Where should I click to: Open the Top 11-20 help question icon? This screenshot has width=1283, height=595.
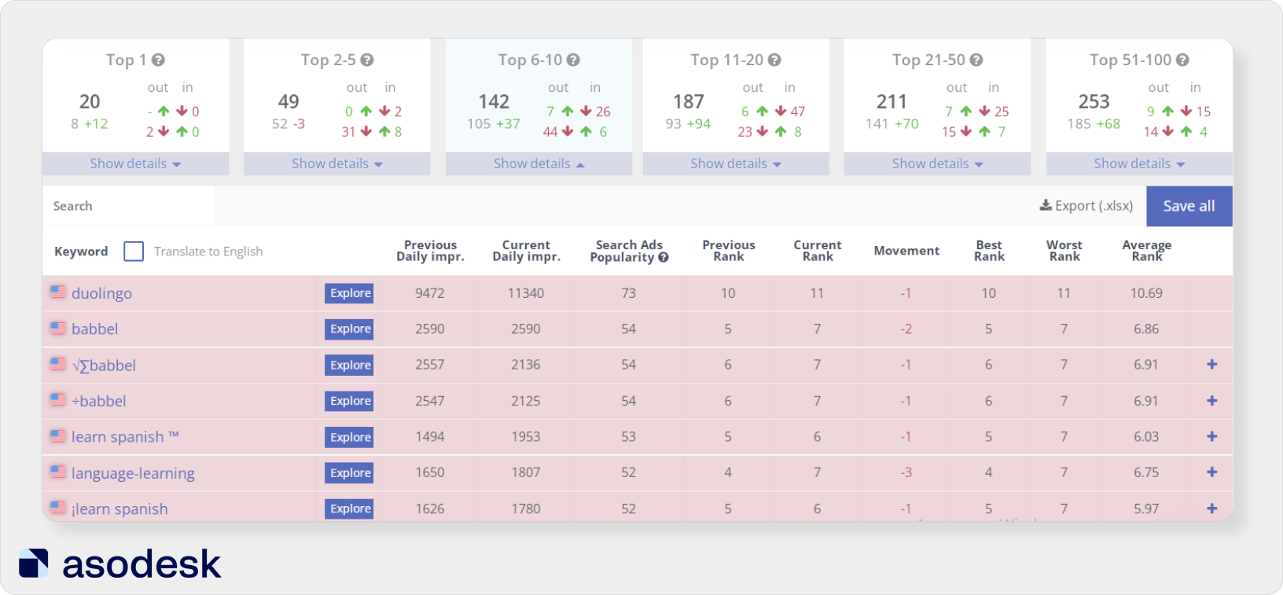pos(774,60)
